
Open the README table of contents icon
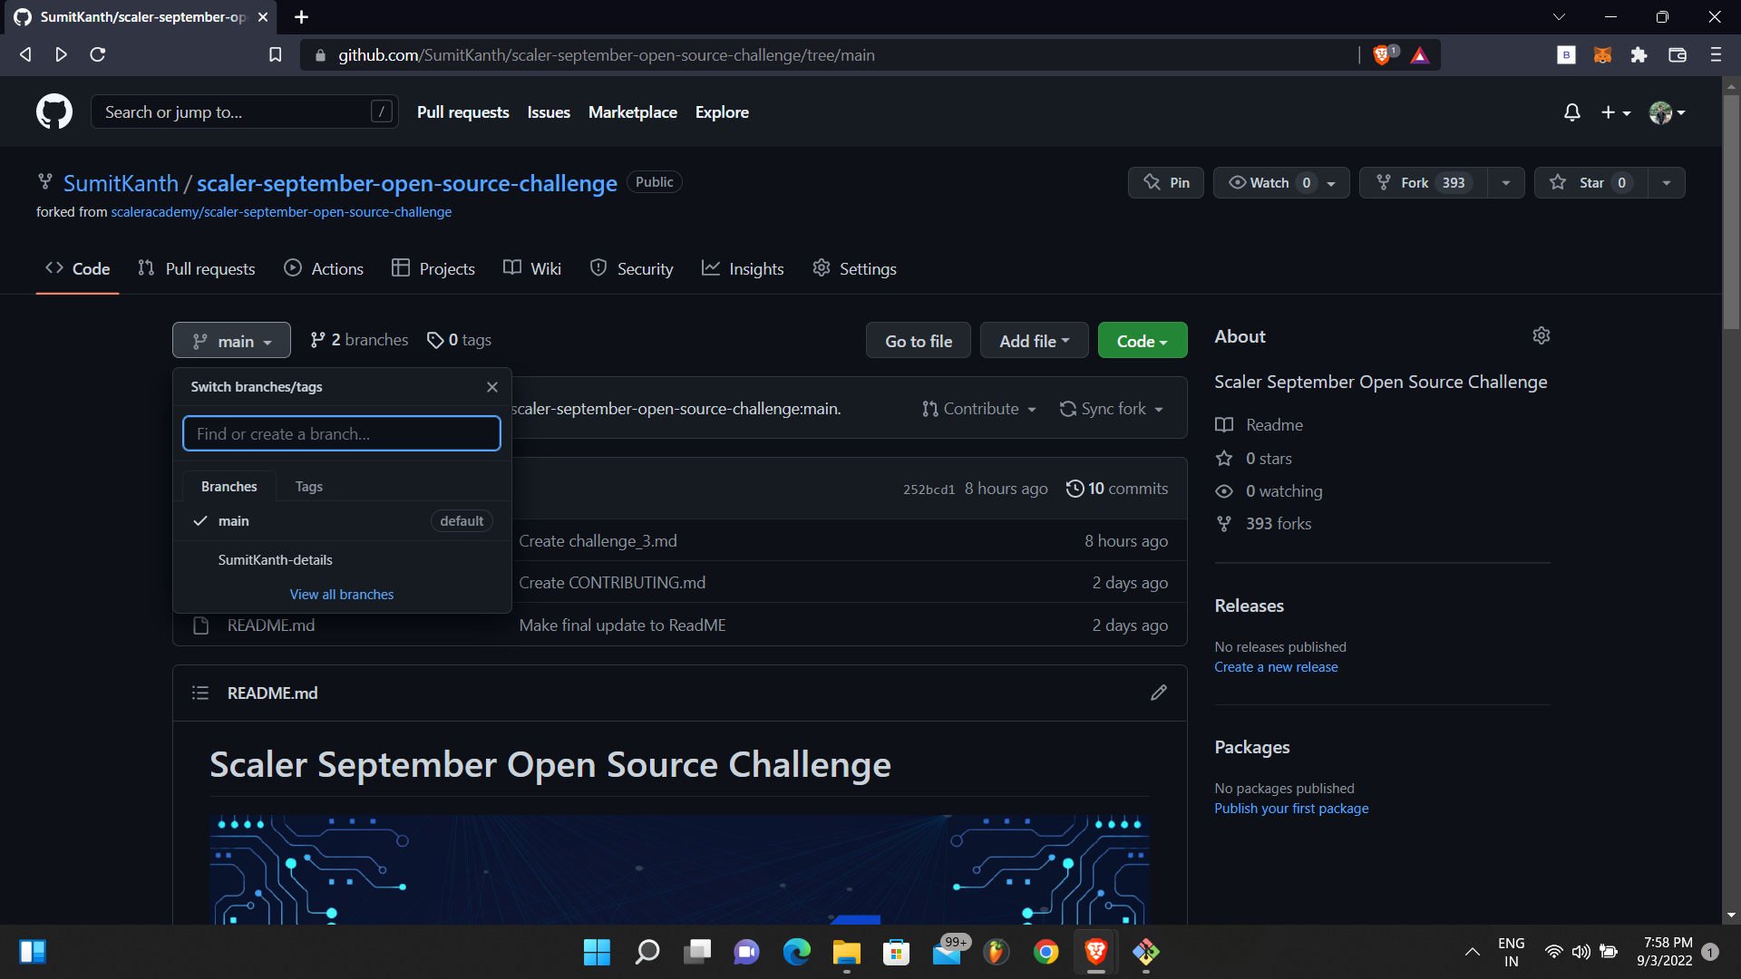[x=200, y=693]
